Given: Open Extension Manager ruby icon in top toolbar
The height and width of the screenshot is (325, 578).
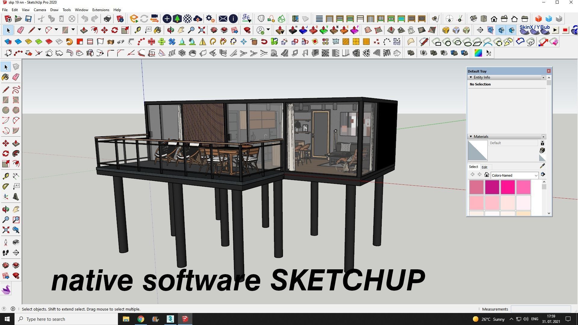Looking at the screenshot, I should tap(247, 30).
